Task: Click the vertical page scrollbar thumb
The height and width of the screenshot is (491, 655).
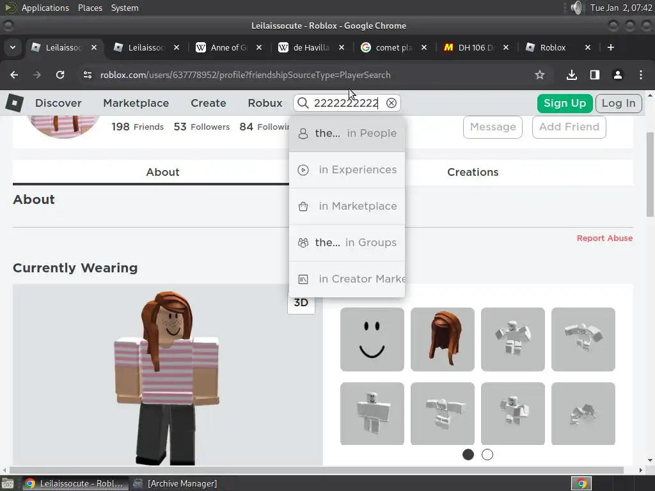Action: pos(650,174)
